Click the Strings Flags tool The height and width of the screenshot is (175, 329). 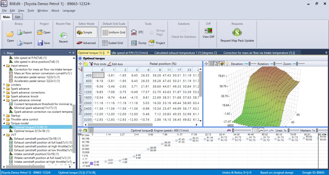click(x=157, y=32)
